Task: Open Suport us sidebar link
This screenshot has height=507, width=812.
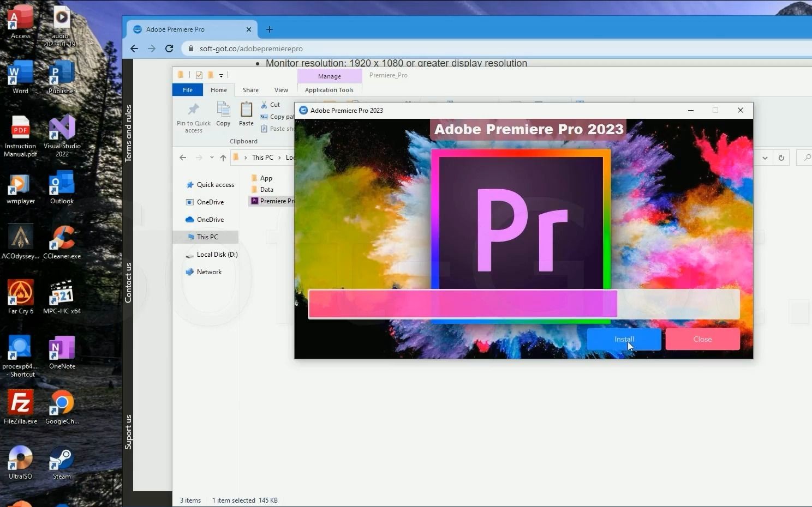Action: (x=128, y=432)
